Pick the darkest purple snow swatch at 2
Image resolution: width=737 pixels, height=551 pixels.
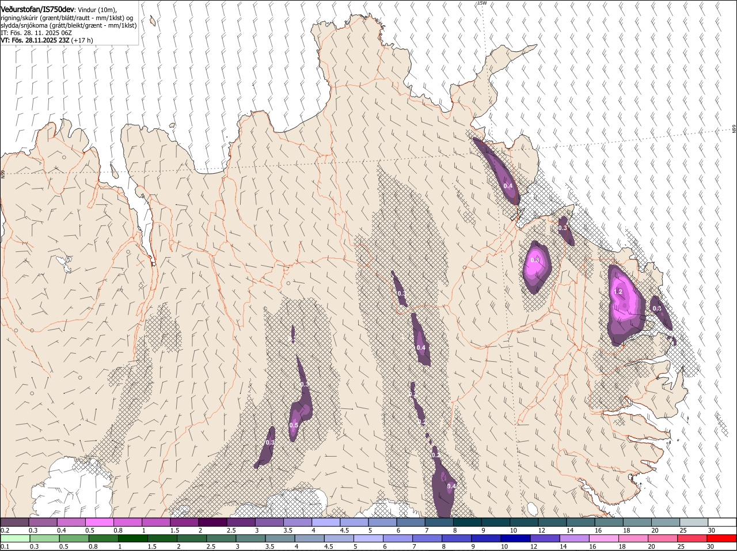click(212, 522)
